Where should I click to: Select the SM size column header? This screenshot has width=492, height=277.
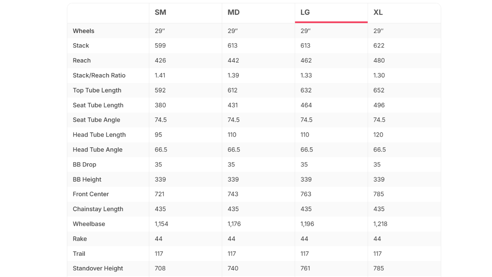click(160, 13)
